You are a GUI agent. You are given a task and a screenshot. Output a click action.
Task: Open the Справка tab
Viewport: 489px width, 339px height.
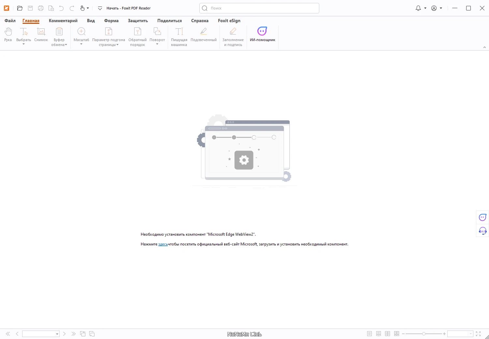pyautogui.click(x=200, y=21)
